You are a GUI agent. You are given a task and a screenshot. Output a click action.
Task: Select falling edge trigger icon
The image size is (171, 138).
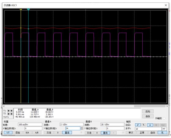point(144,125)
